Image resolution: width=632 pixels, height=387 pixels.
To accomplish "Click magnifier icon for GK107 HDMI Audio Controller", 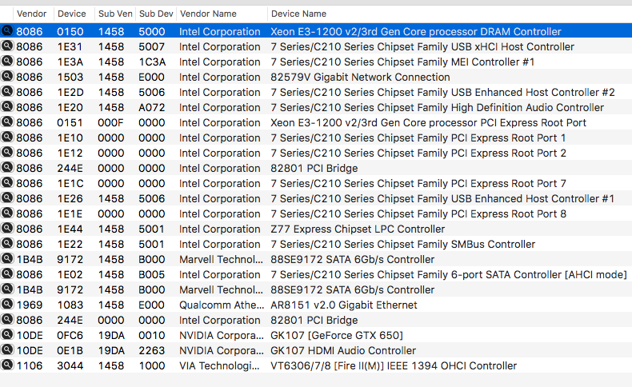I will [8, 350].
